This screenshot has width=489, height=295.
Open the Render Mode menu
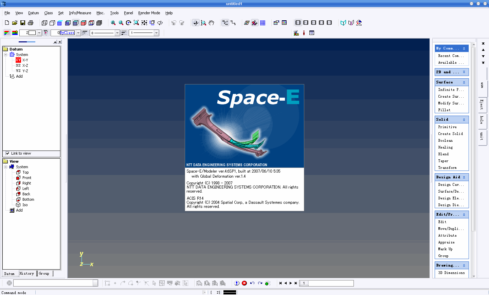point(149,13)
